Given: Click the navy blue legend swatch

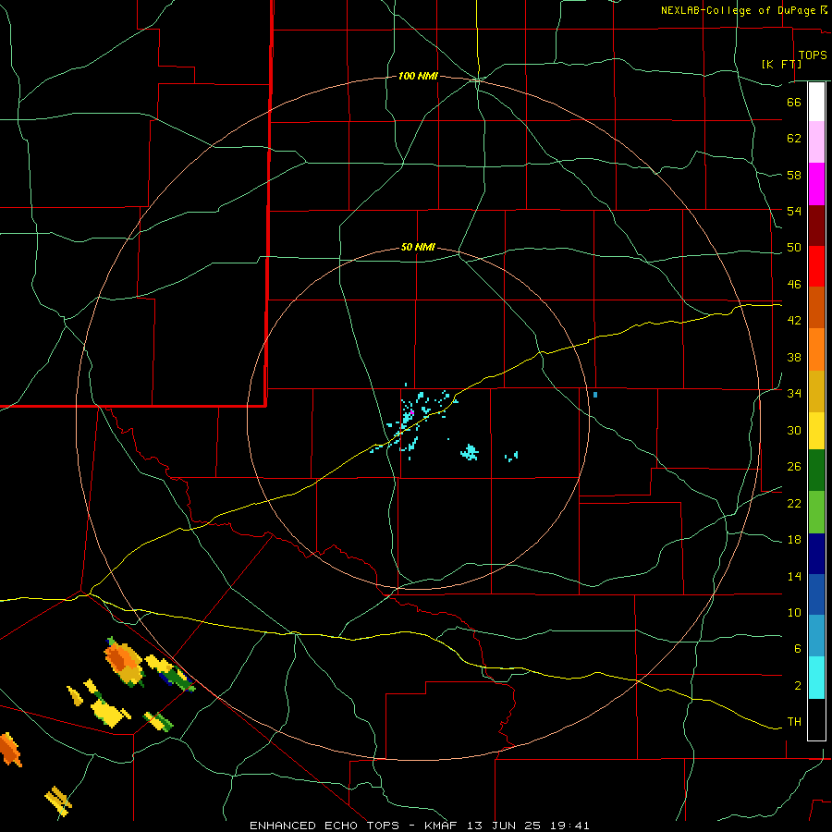Looking at the screenshot, I should pos(816,554).
